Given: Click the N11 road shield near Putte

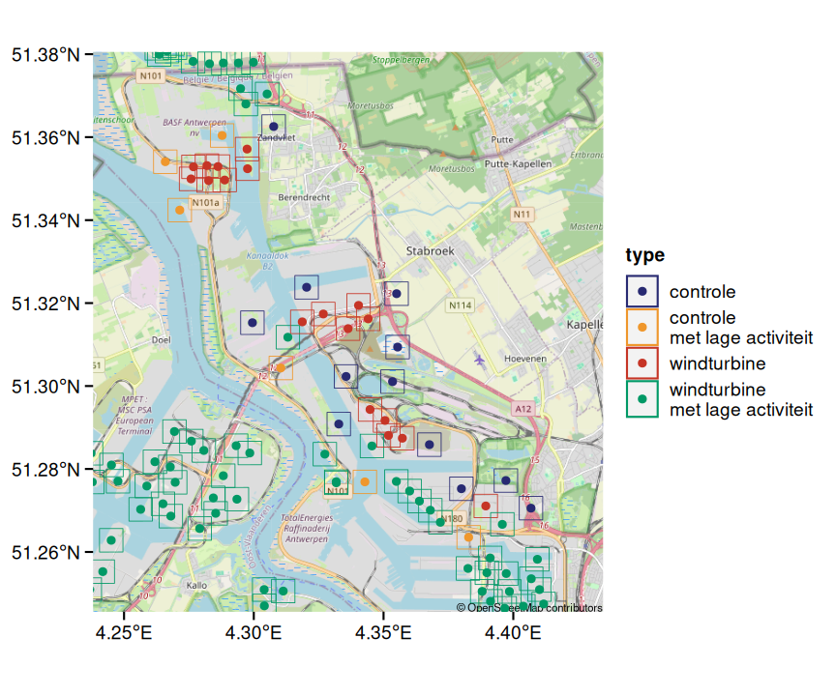Looking at the screenshot, I should pos(522,214).
